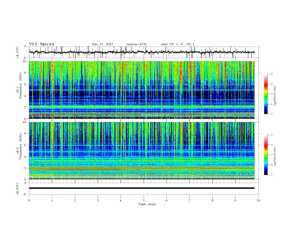Viewport: 291px width, 225px height.
Task: Click the "ch.1(V)" waveform axis label
Action: click(x=18, y=52)
